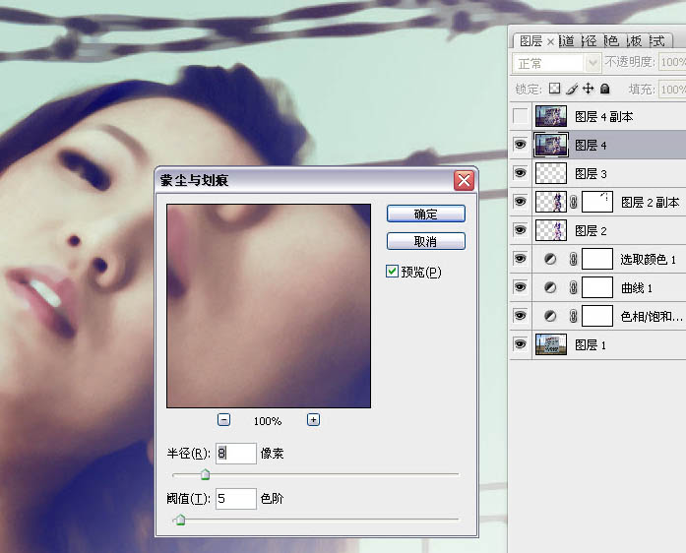Hide the 图层 1 layer
Viewport: 686px width, 553px height.
coord(521,344)
